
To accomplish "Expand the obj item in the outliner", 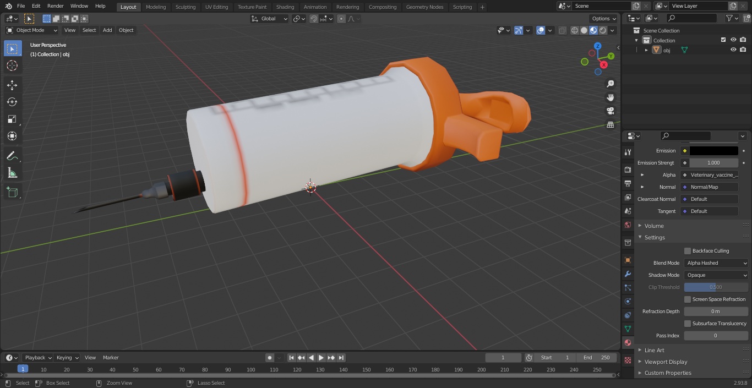I will click(647, 50).
